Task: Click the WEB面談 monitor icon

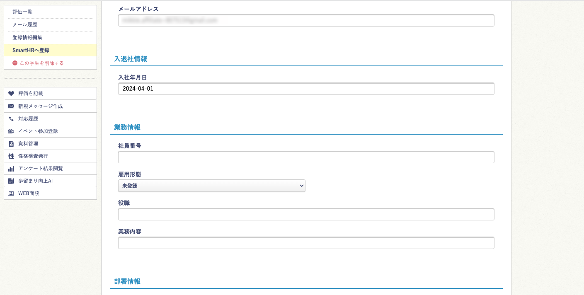Action: click(11, 193)
